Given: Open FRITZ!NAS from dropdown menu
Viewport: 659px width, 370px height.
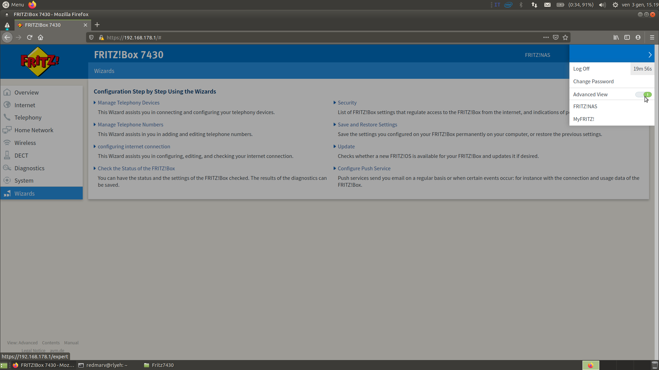Looking at the screenshot, I should (585, 107).
